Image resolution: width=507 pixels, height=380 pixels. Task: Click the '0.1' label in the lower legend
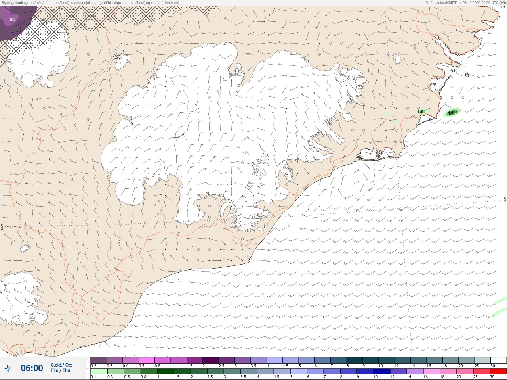coord(93,377)
